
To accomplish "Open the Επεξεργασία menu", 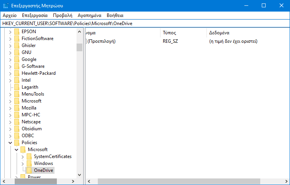I will pos(35,15).
